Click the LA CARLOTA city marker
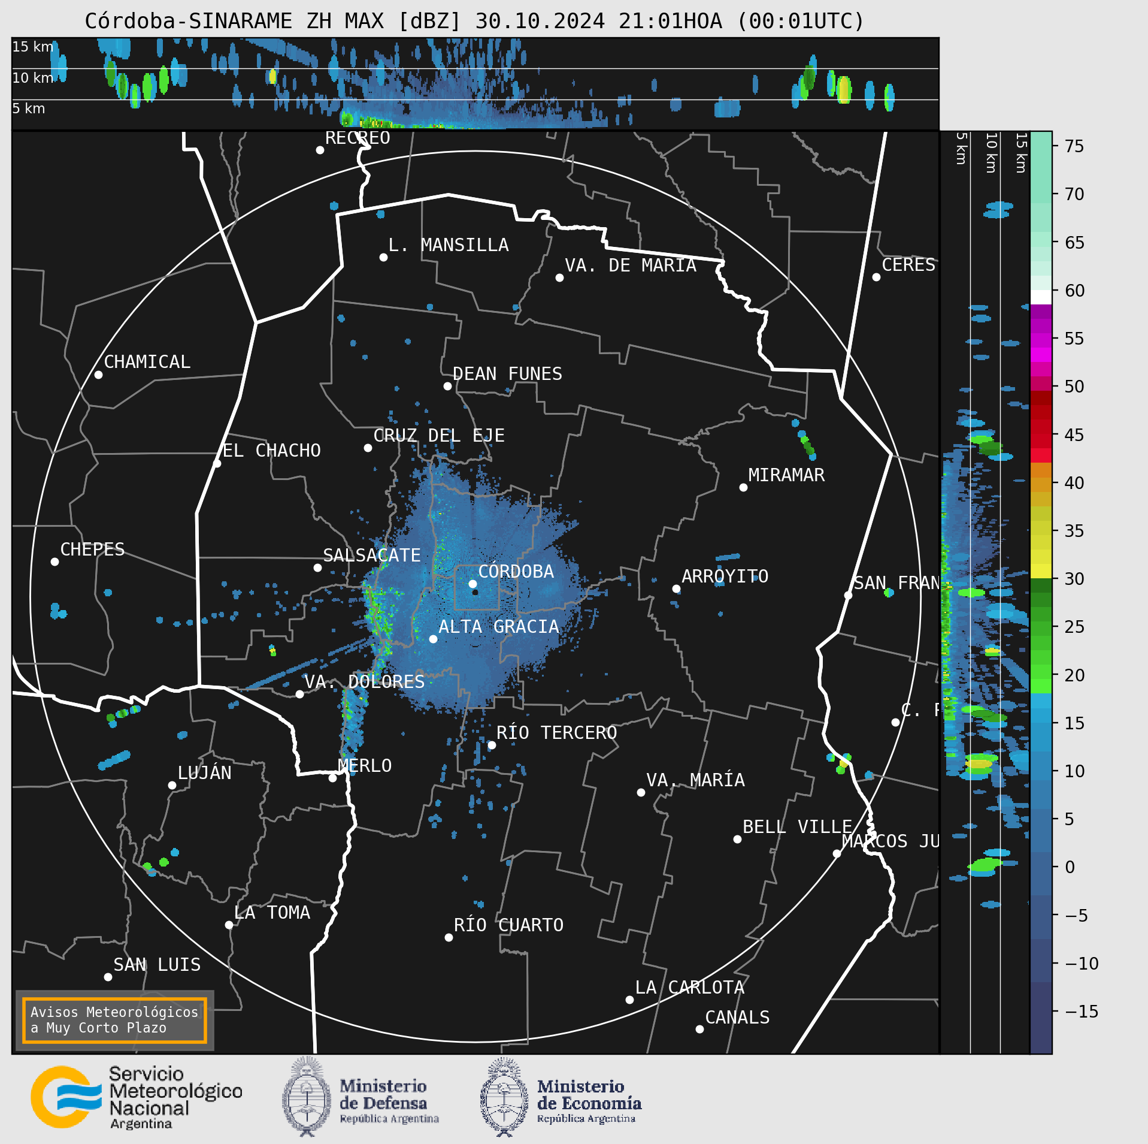The height and width of the screenshot is (1144, 1148). [629, 1000]
